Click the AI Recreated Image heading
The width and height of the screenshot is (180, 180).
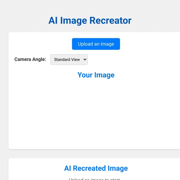[96, 168]
